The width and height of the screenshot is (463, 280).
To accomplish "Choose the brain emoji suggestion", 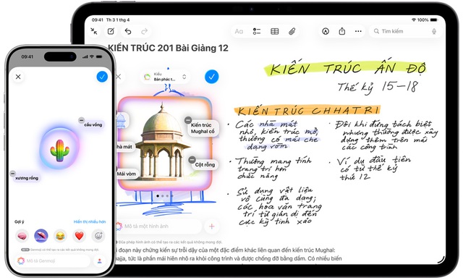I will pos(22,236).
